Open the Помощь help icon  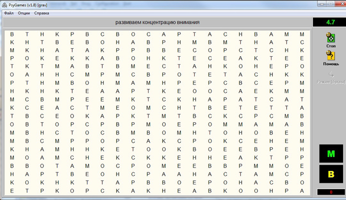point(331,57)
